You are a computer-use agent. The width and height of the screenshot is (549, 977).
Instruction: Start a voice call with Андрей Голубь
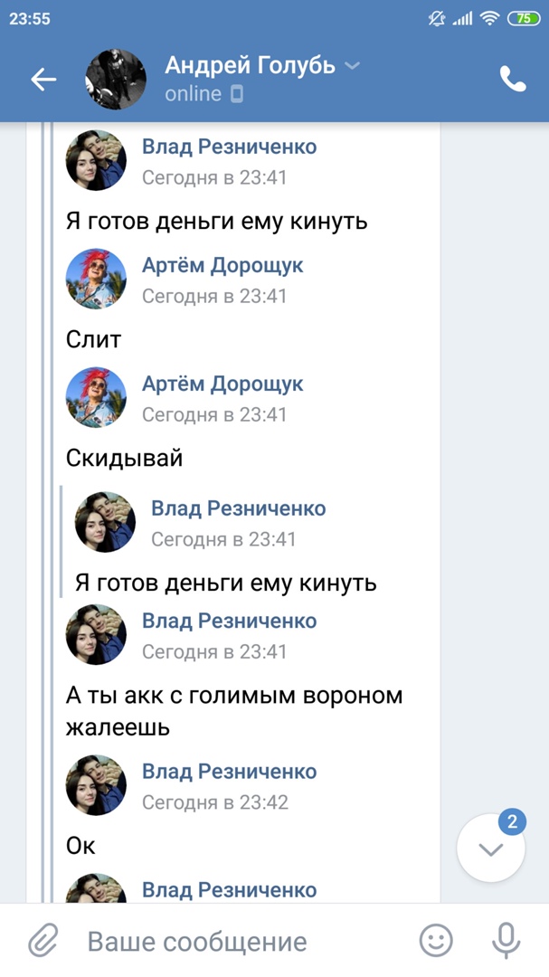point(513,80)
